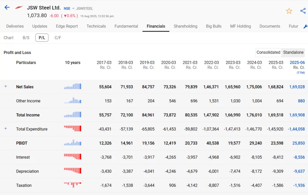Image resolution: width=308 pixels, height=195 pixels.
Task: Click Taxation 2020-03 value 906
Action: click(172, 185)
